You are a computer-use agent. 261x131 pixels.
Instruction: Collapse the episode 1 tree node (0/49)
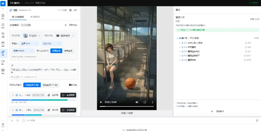pos(177,38)
